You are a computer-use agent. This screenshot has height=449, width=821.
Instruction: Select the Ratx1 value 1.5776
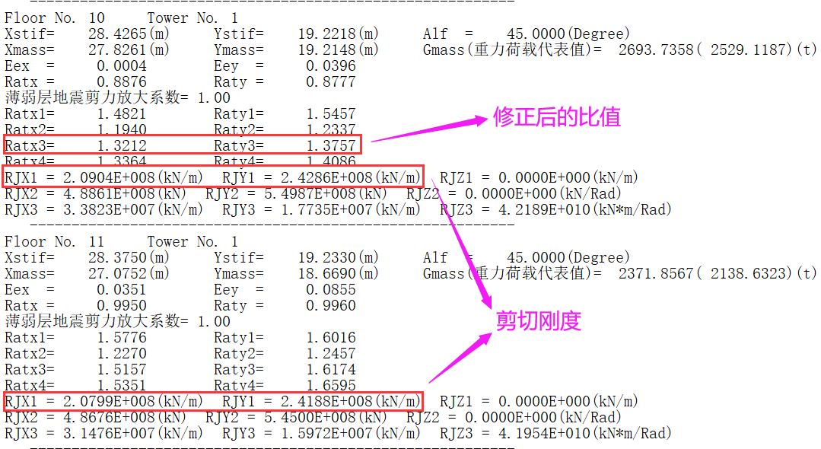pyautogui.click(x=122, y=337)
